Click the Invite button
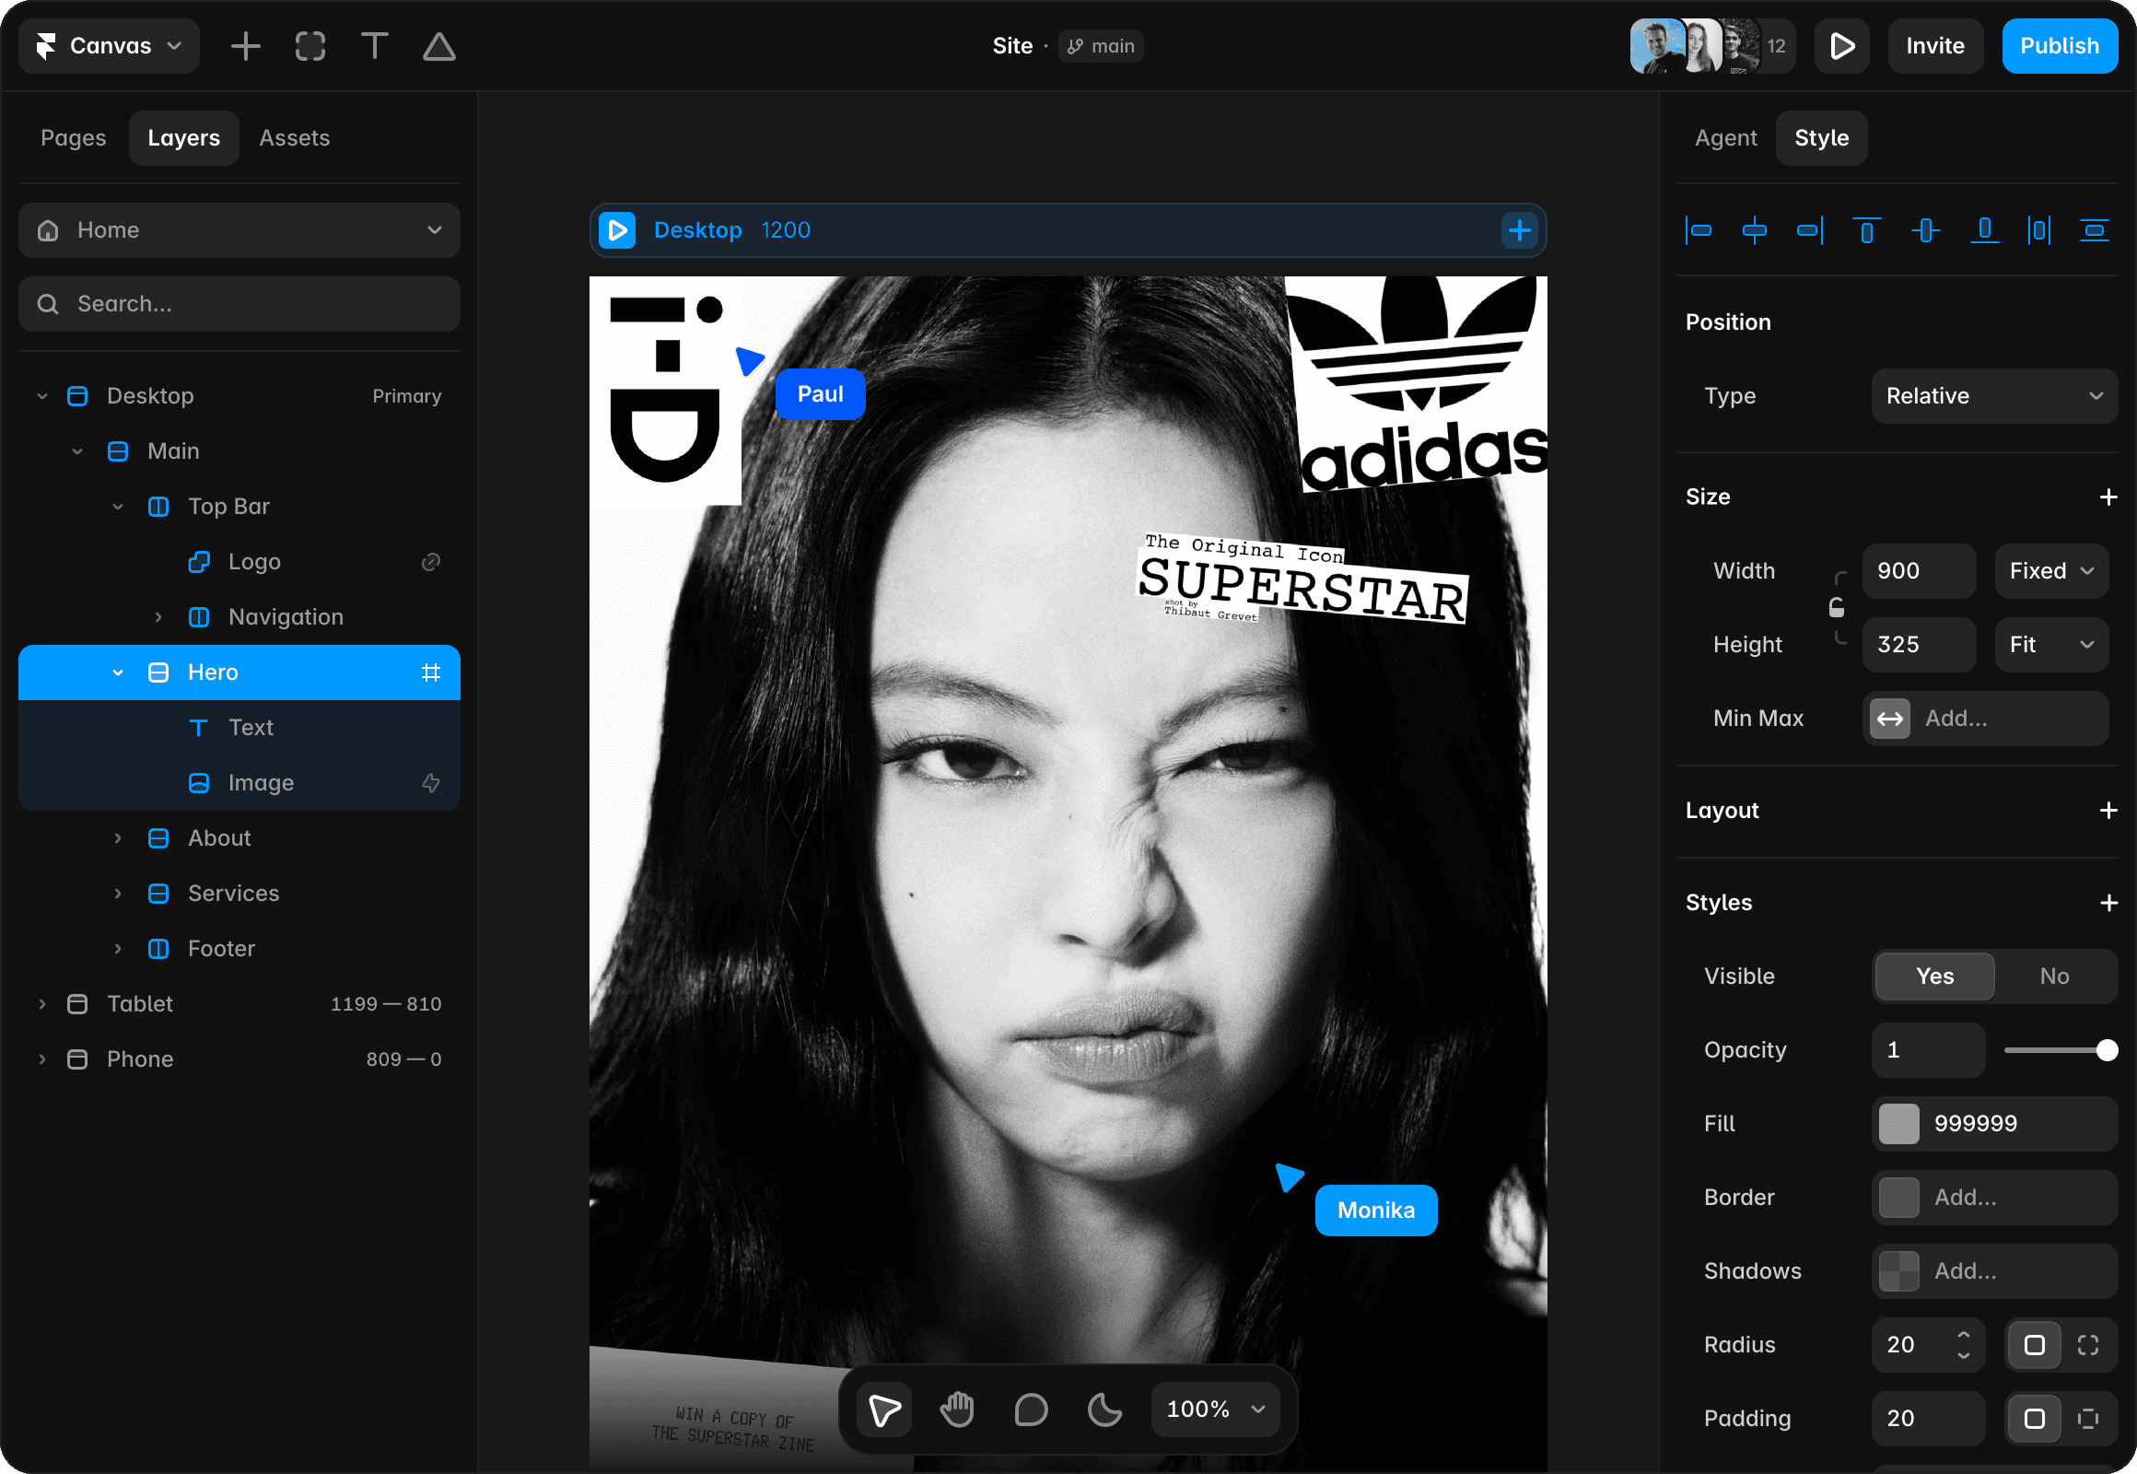Screen dimensions: 2137x1474 (x=1934, y=46)
